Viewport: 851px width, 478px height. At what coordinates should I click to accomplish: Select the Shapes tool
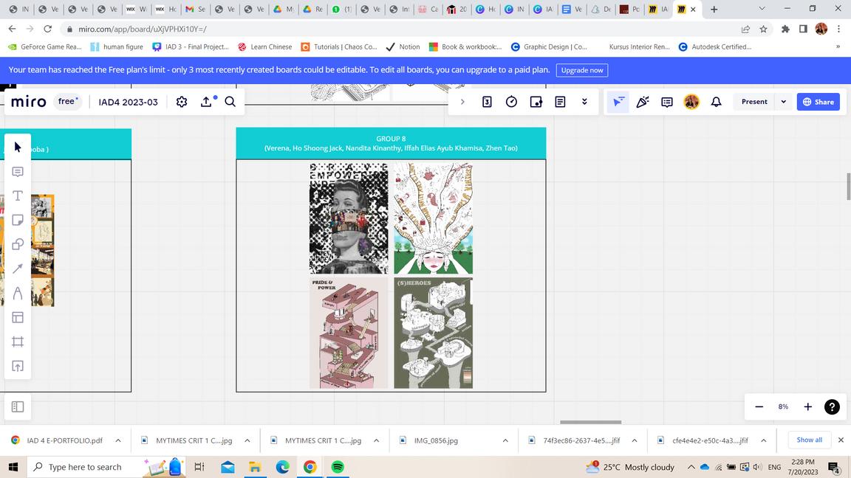(x=18, y=244)
